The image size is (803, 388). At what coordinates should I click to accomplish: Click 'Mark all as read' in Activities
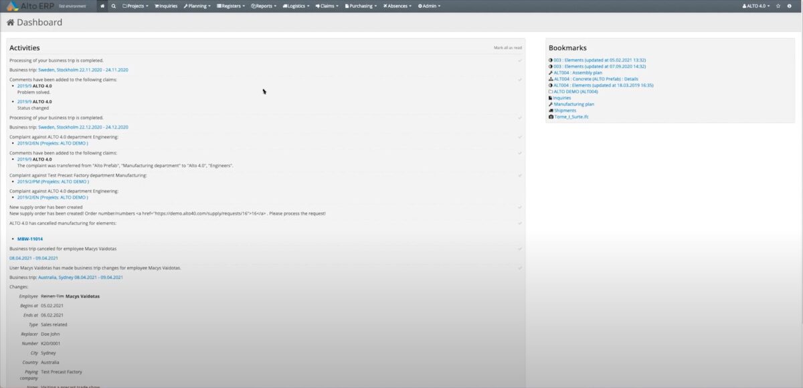508,48
